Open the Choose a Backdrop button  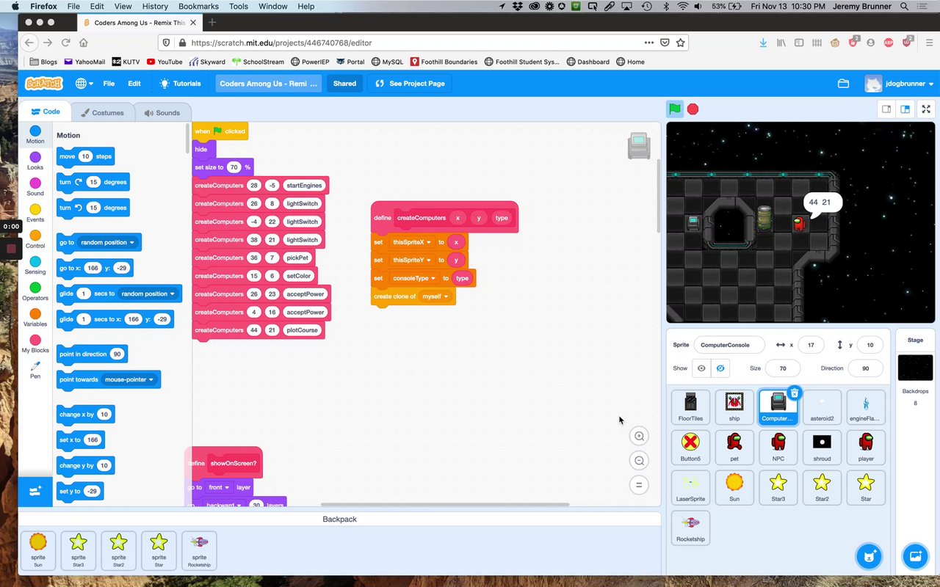pos(915,555)
